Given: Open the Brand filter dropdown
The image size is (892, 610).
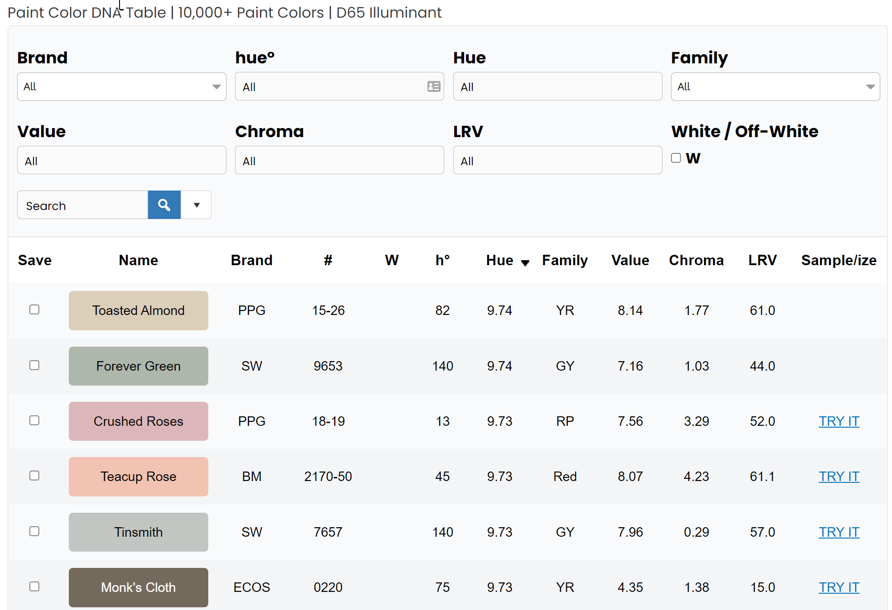Looking at the screenshot, I should click(121, 86).
